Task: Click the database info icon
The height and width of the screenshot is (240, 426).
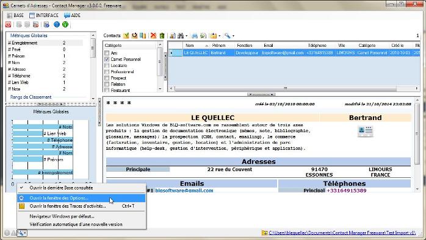Action: tap(46, 24)
